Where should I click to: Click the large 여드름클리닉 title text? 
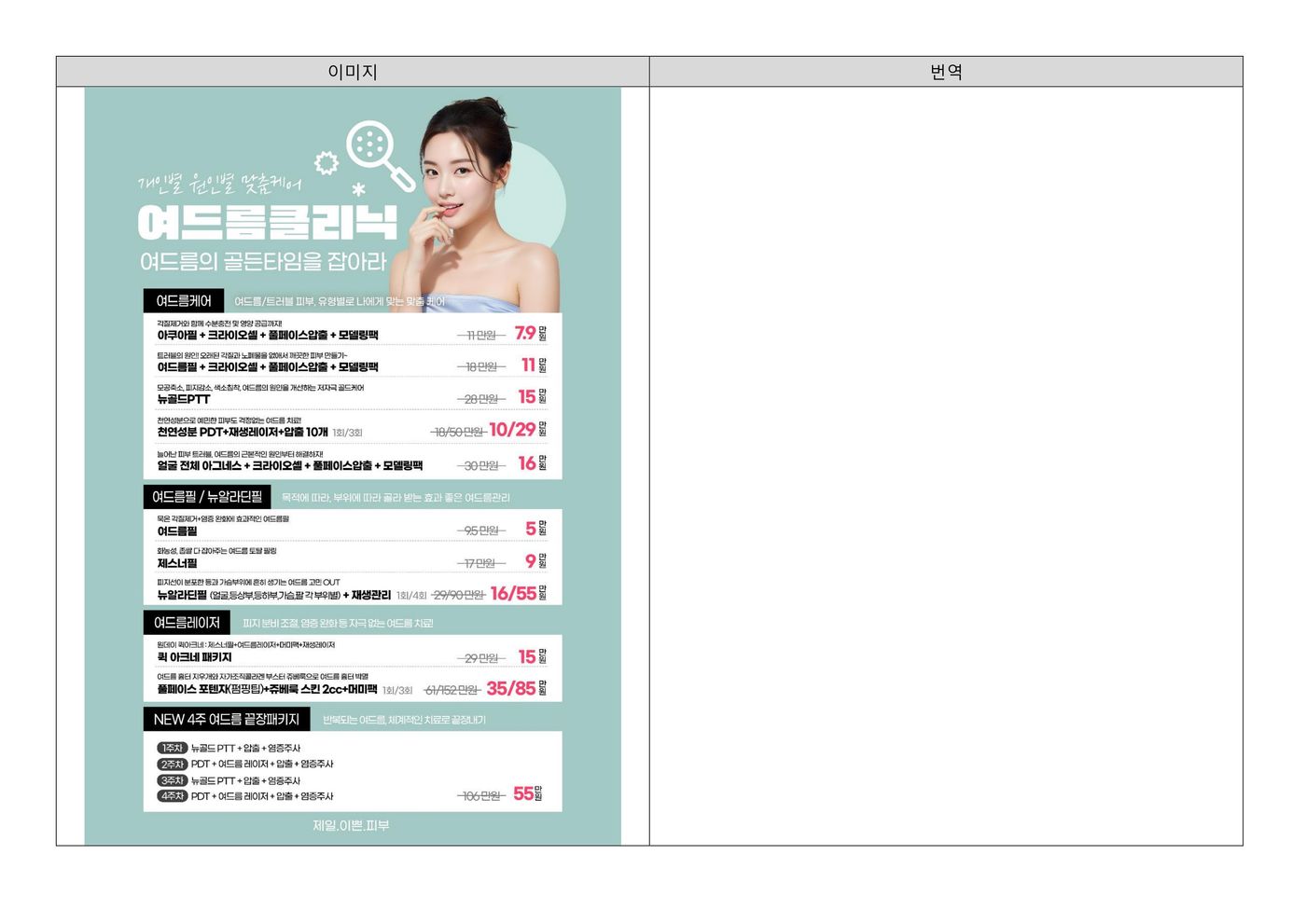pyautogui.click(x=267, y=223)
